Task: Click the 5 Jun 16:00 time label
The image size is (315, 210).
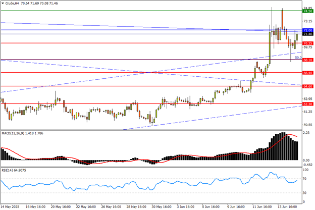Action: pos(211,207)
